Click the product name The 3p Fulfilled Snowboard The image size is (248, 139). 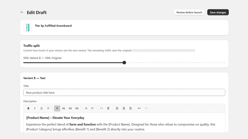53,26
